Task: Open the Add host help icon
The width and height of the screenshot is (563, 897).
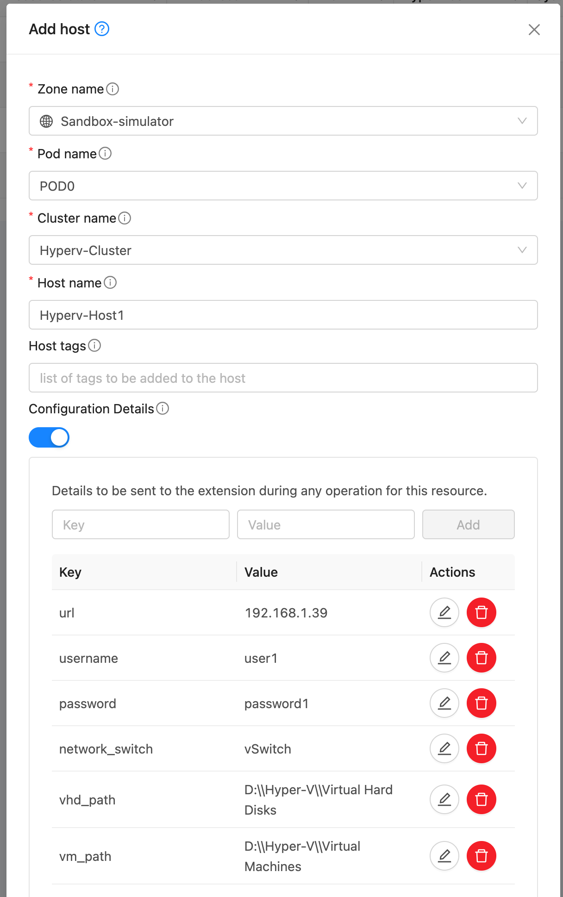Action: pos(102,29)
